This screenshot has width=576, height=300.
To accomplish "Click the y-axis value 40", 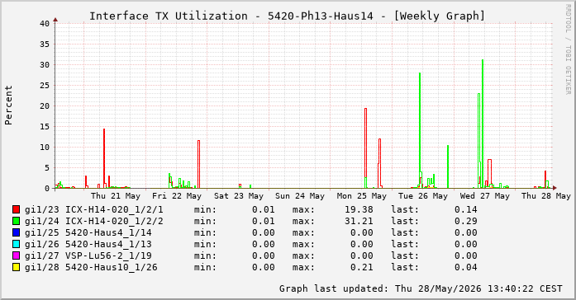I will (45, 23).
